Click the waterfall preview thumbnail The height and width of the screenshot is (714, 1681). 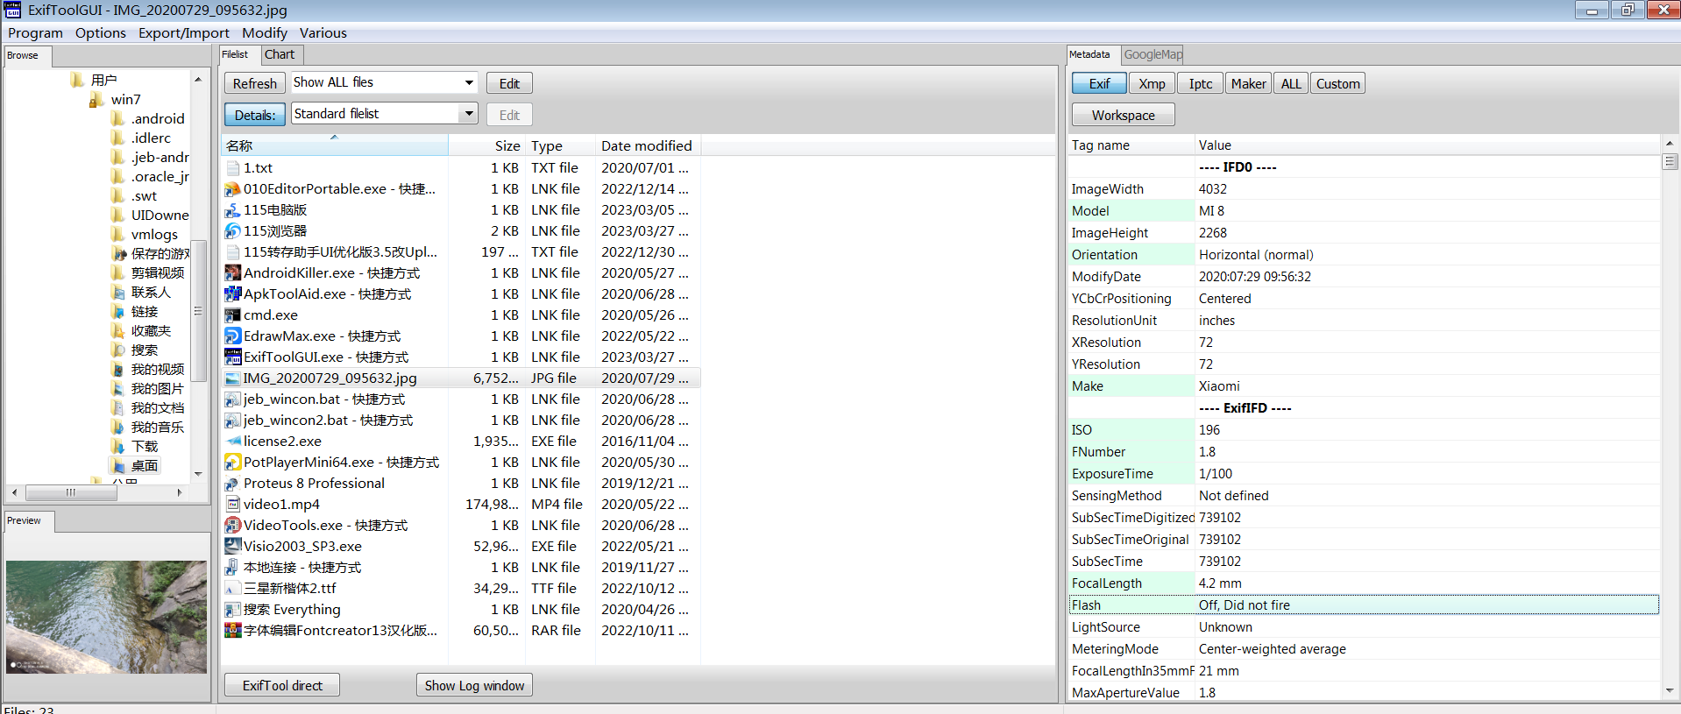click(x=106, y=617)
